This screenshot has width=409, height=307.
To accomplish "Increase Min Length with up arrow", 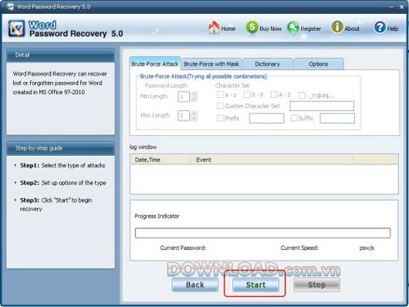I will click(x=194, y=94).
